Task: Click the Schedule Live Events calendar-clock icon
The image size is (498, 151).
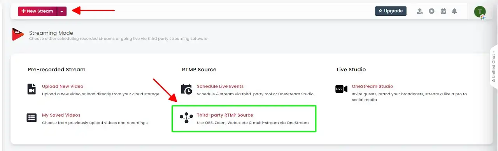Action: (186, 89)
